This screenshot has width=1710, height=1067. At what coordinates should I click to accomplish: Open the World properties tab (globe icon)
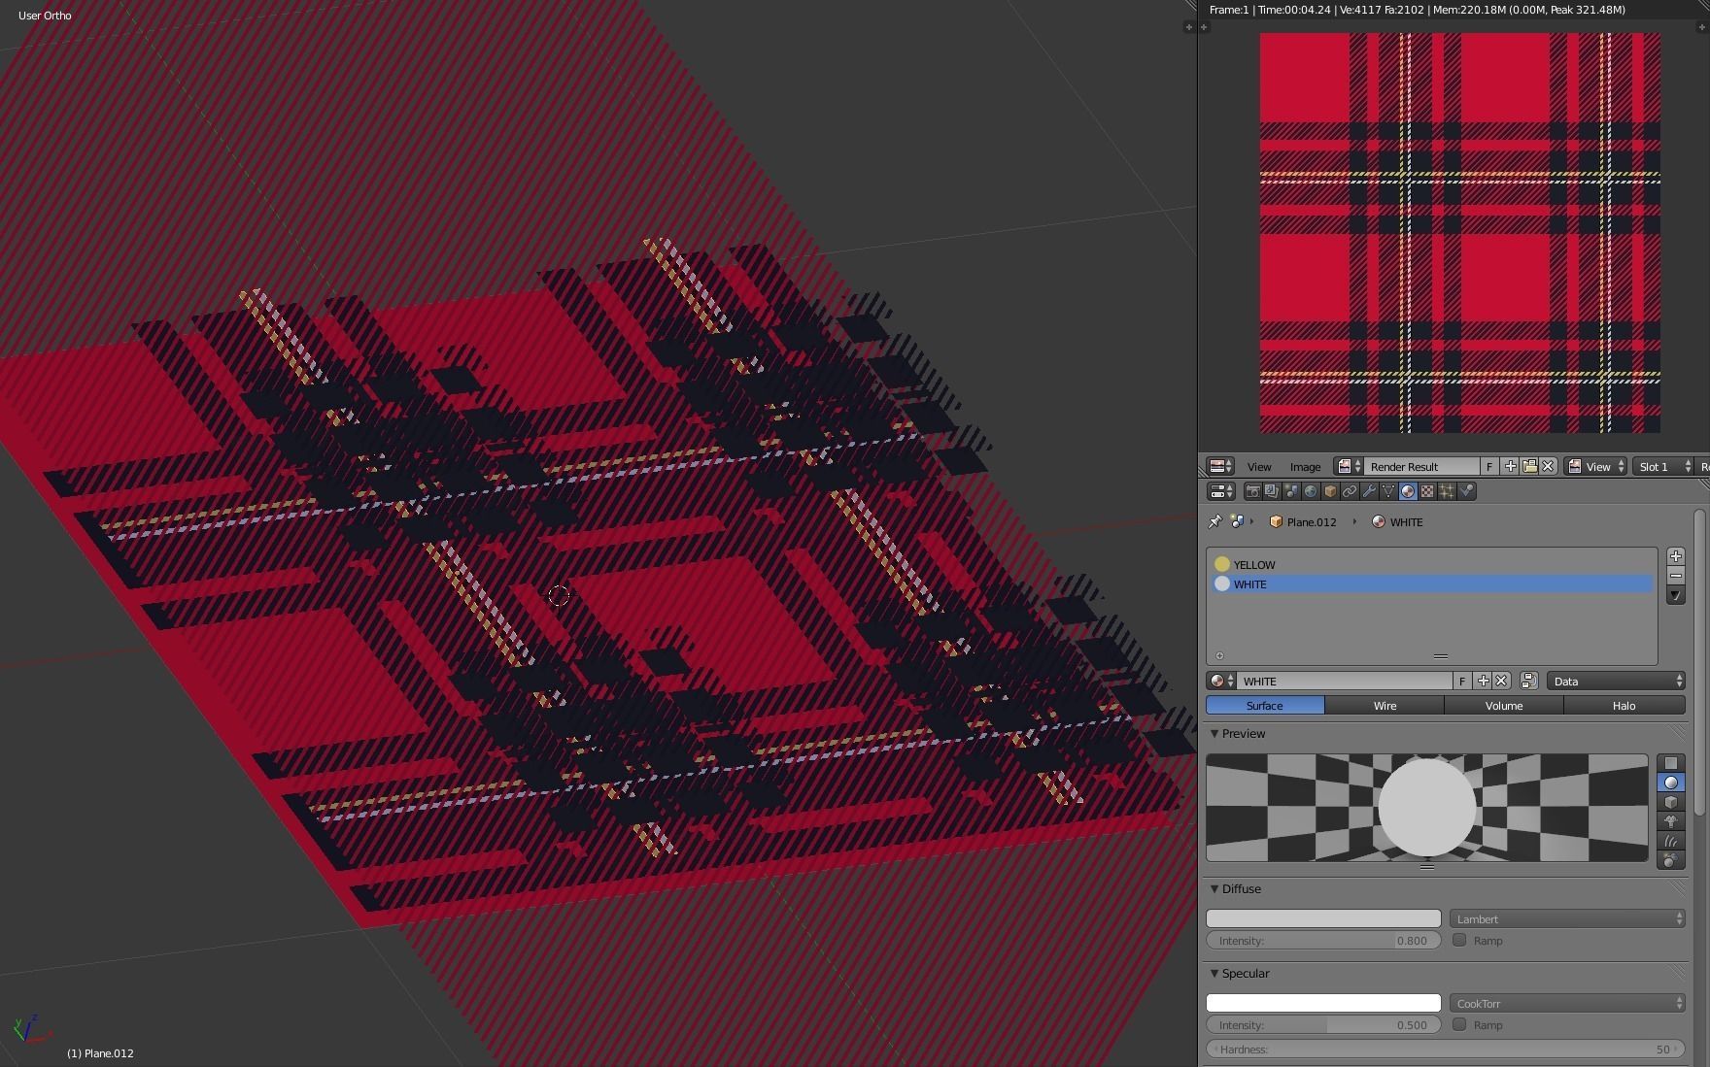coord(1311,491)
